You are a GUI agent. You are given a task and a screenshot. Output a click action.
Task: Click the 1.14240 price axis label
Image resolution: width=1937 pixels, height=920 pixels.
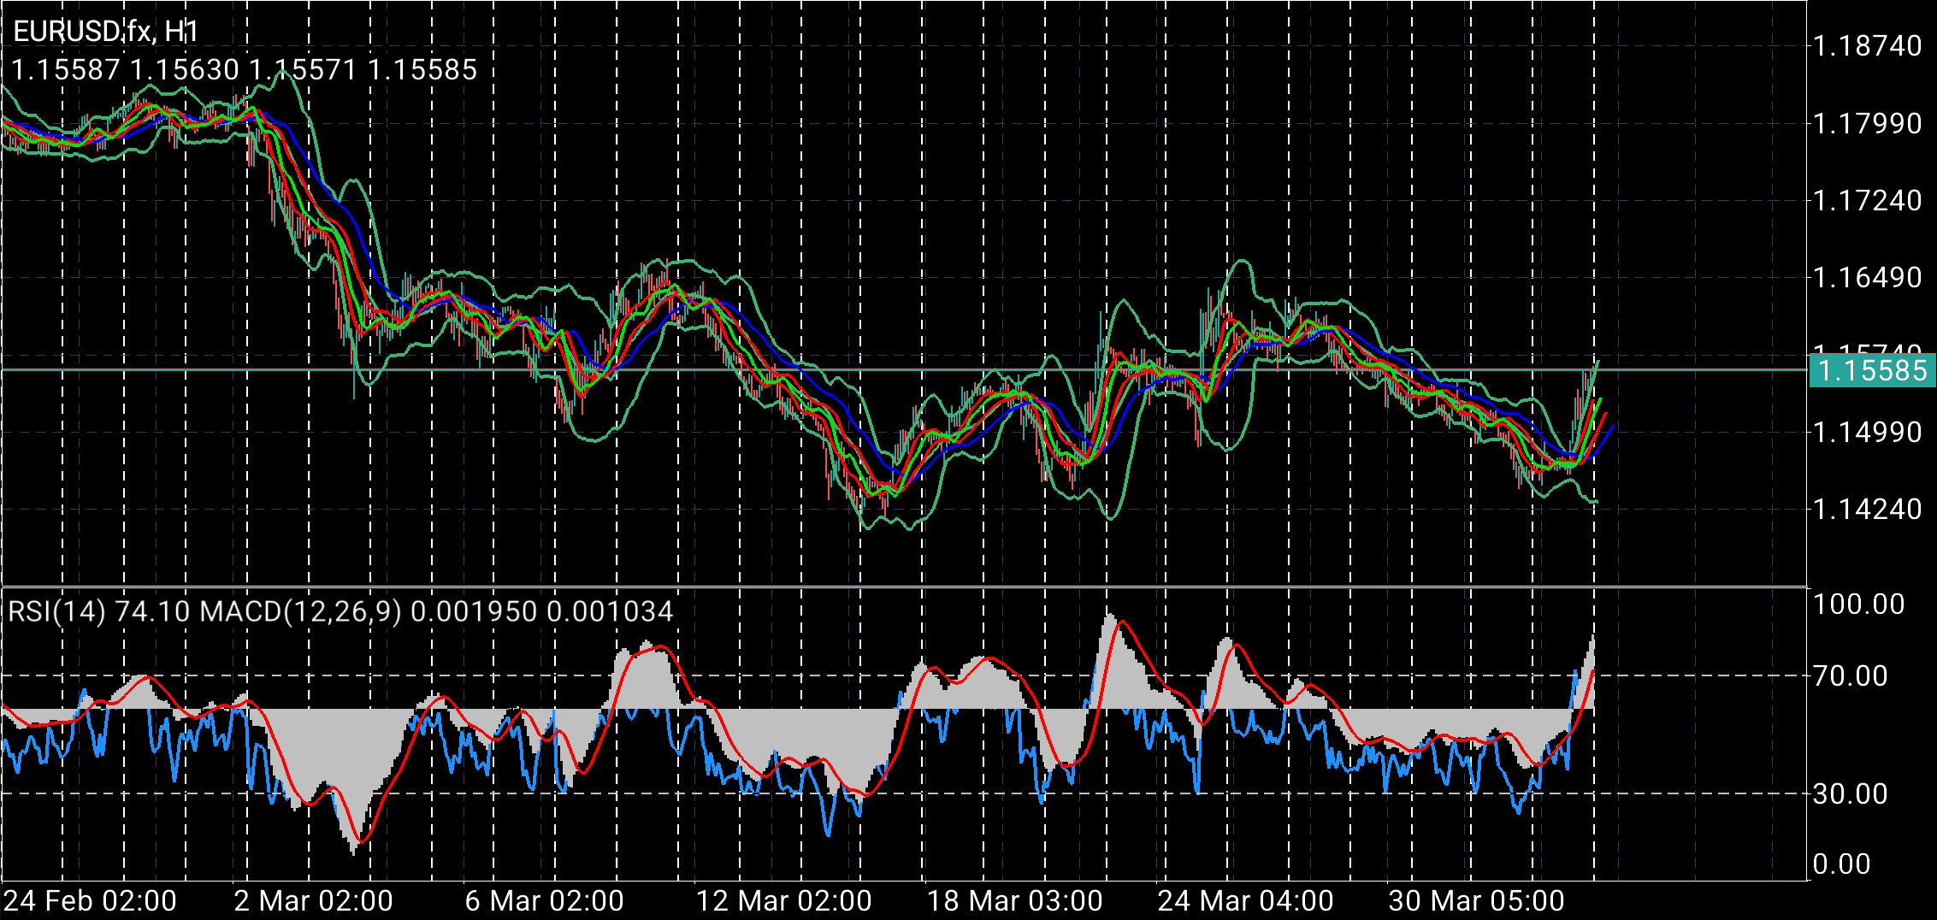coord(1868,509)
